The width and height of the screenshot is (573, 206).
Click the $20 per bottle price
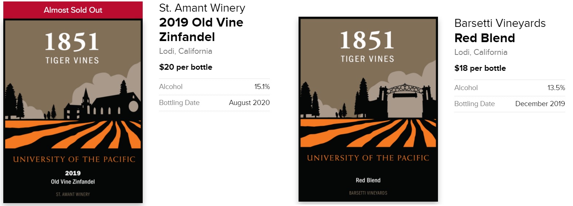point(185,67)
